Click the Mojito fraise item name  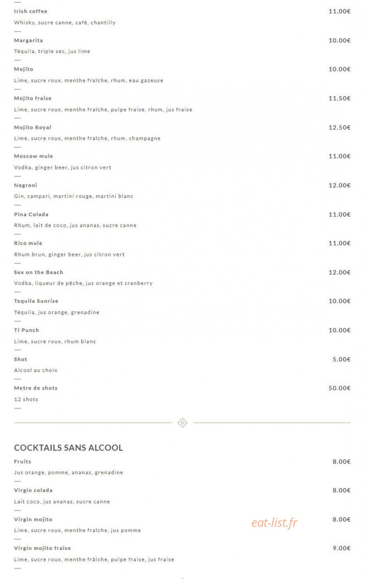click(33, 98)
